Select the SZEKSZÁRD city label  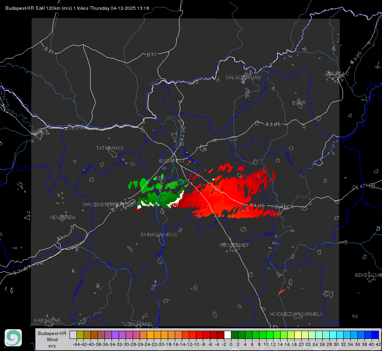click(138, 324)
